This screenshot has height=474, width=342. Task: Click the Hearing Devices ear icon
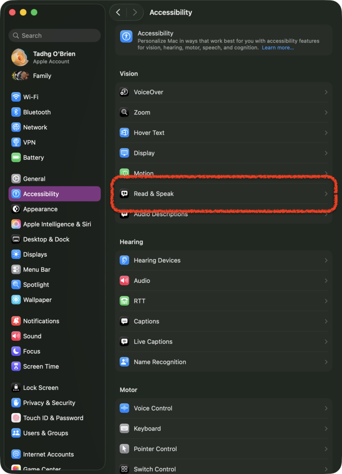coord(124,260)
